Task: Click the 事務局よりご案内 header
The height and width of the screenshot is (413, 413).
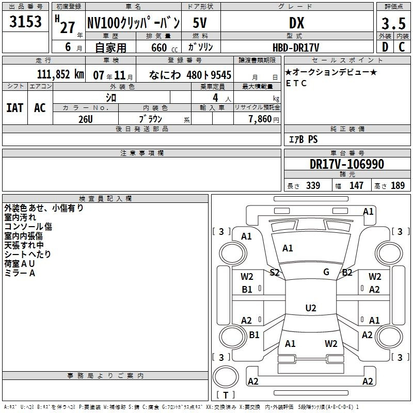Action: [x=105, y=376]
